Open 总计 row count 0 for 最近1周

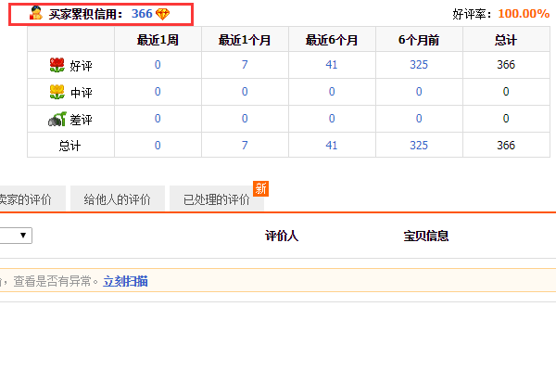click(x=158, y=146)
